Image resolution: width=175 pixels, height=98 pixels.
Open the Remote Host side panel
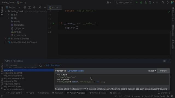(173, 14)
